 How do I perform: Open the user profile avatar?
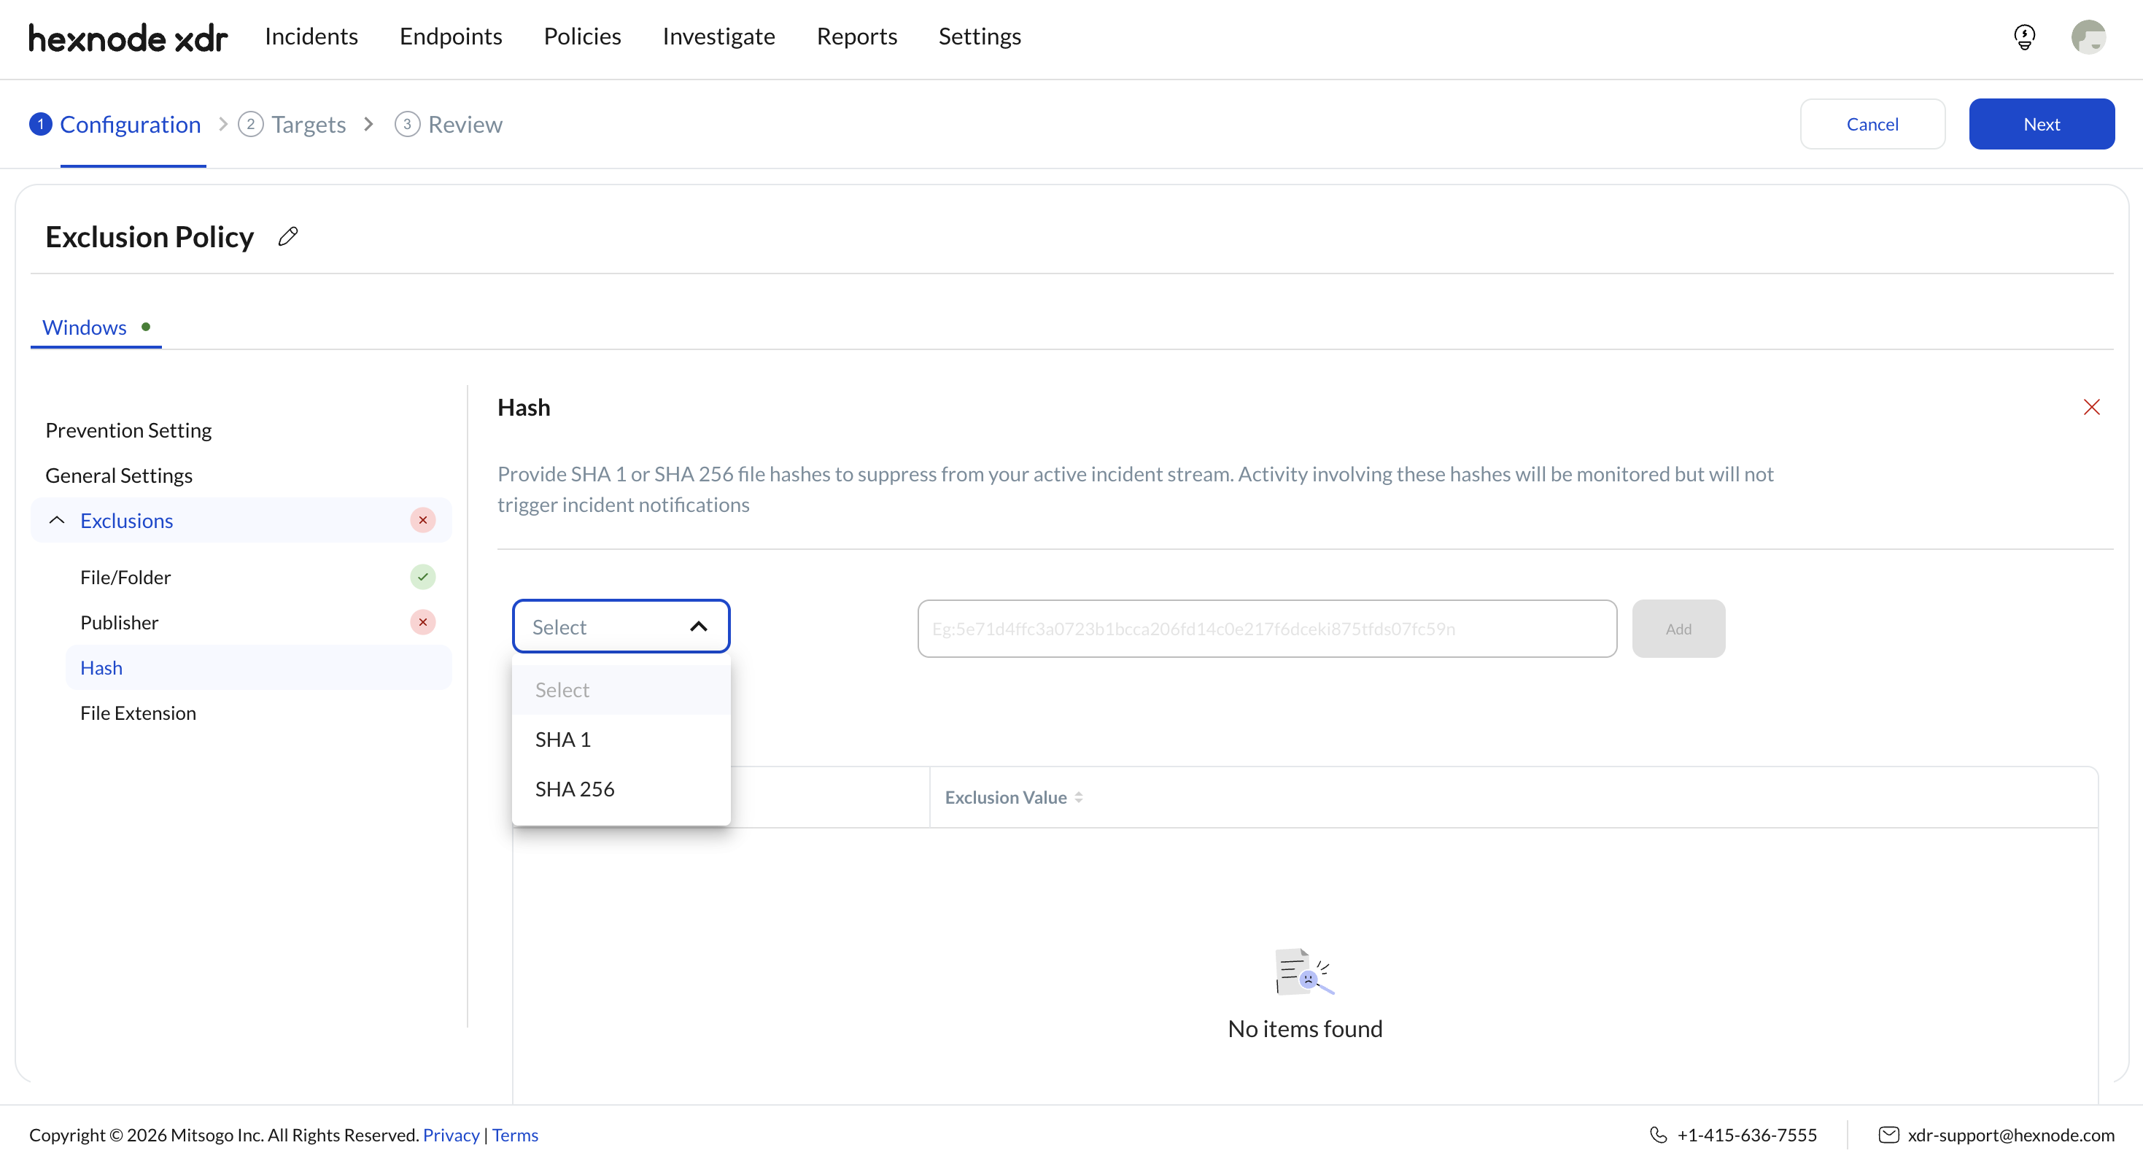2088,37
